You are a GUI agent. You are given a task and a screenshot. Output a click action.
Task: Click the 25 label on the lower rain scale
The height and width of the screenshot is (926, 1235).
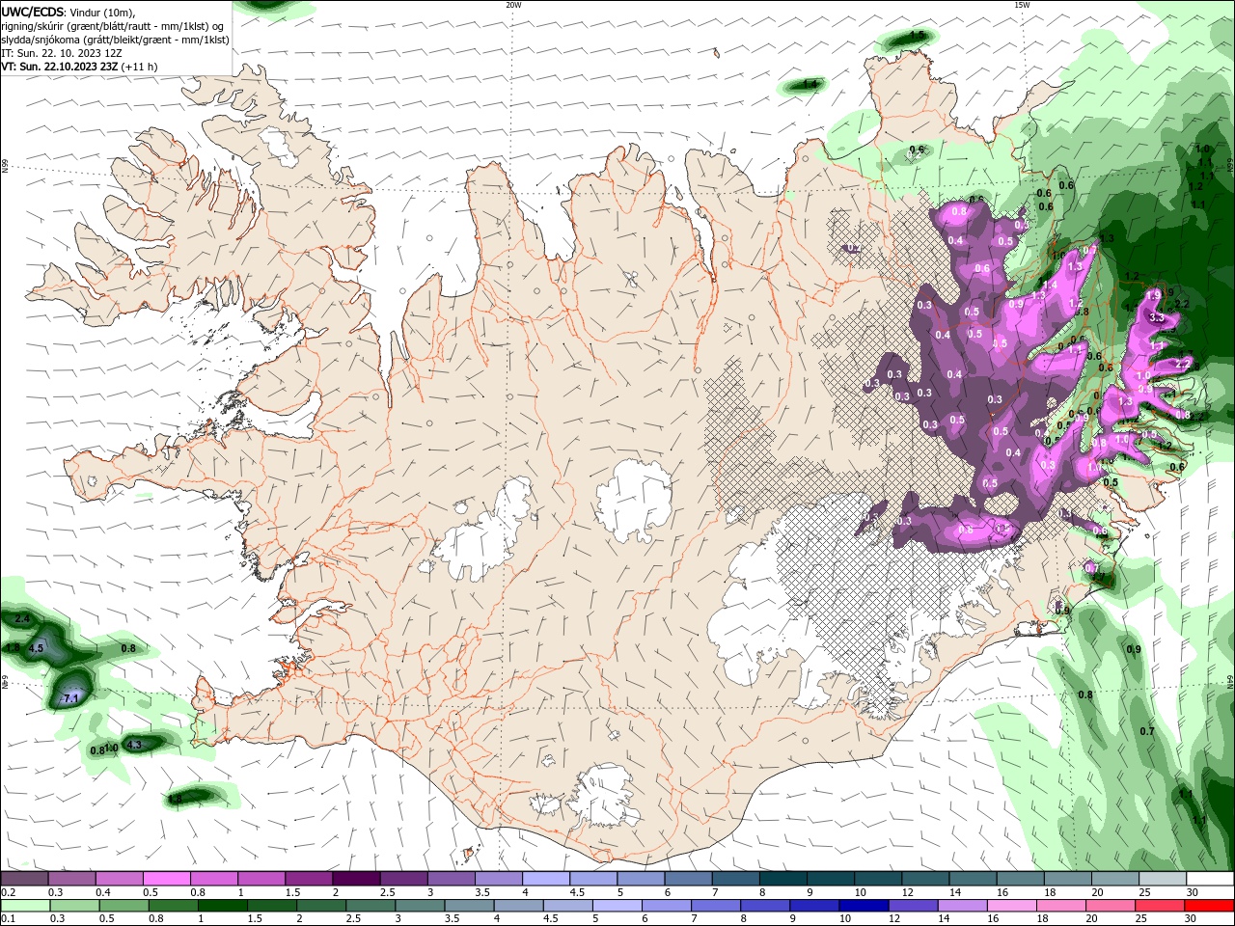[x=1143, y=918]
